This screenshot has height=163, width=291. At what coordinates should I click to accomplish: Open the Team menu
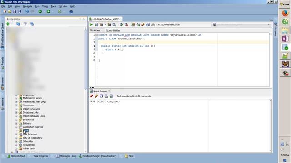(45, 6)
